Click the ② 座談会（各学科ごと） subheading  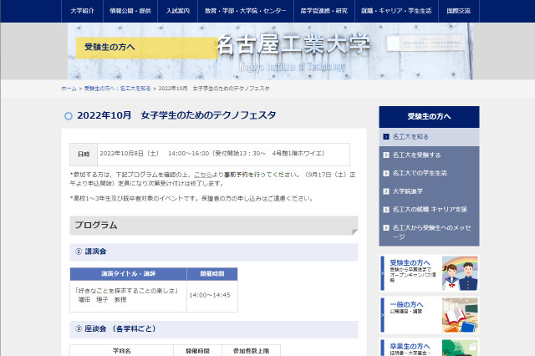point(214,329)
